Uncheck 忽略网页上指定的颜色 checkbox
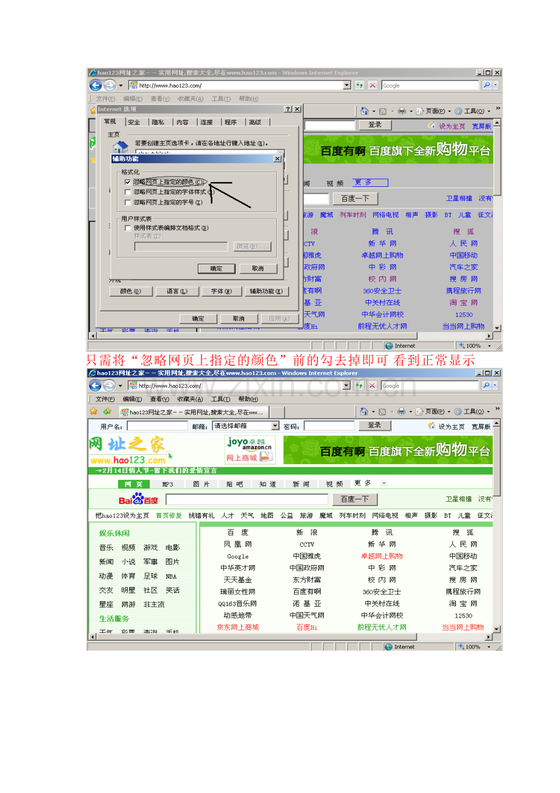This screenshot has height=793, width=560. (x=127, y=182)
